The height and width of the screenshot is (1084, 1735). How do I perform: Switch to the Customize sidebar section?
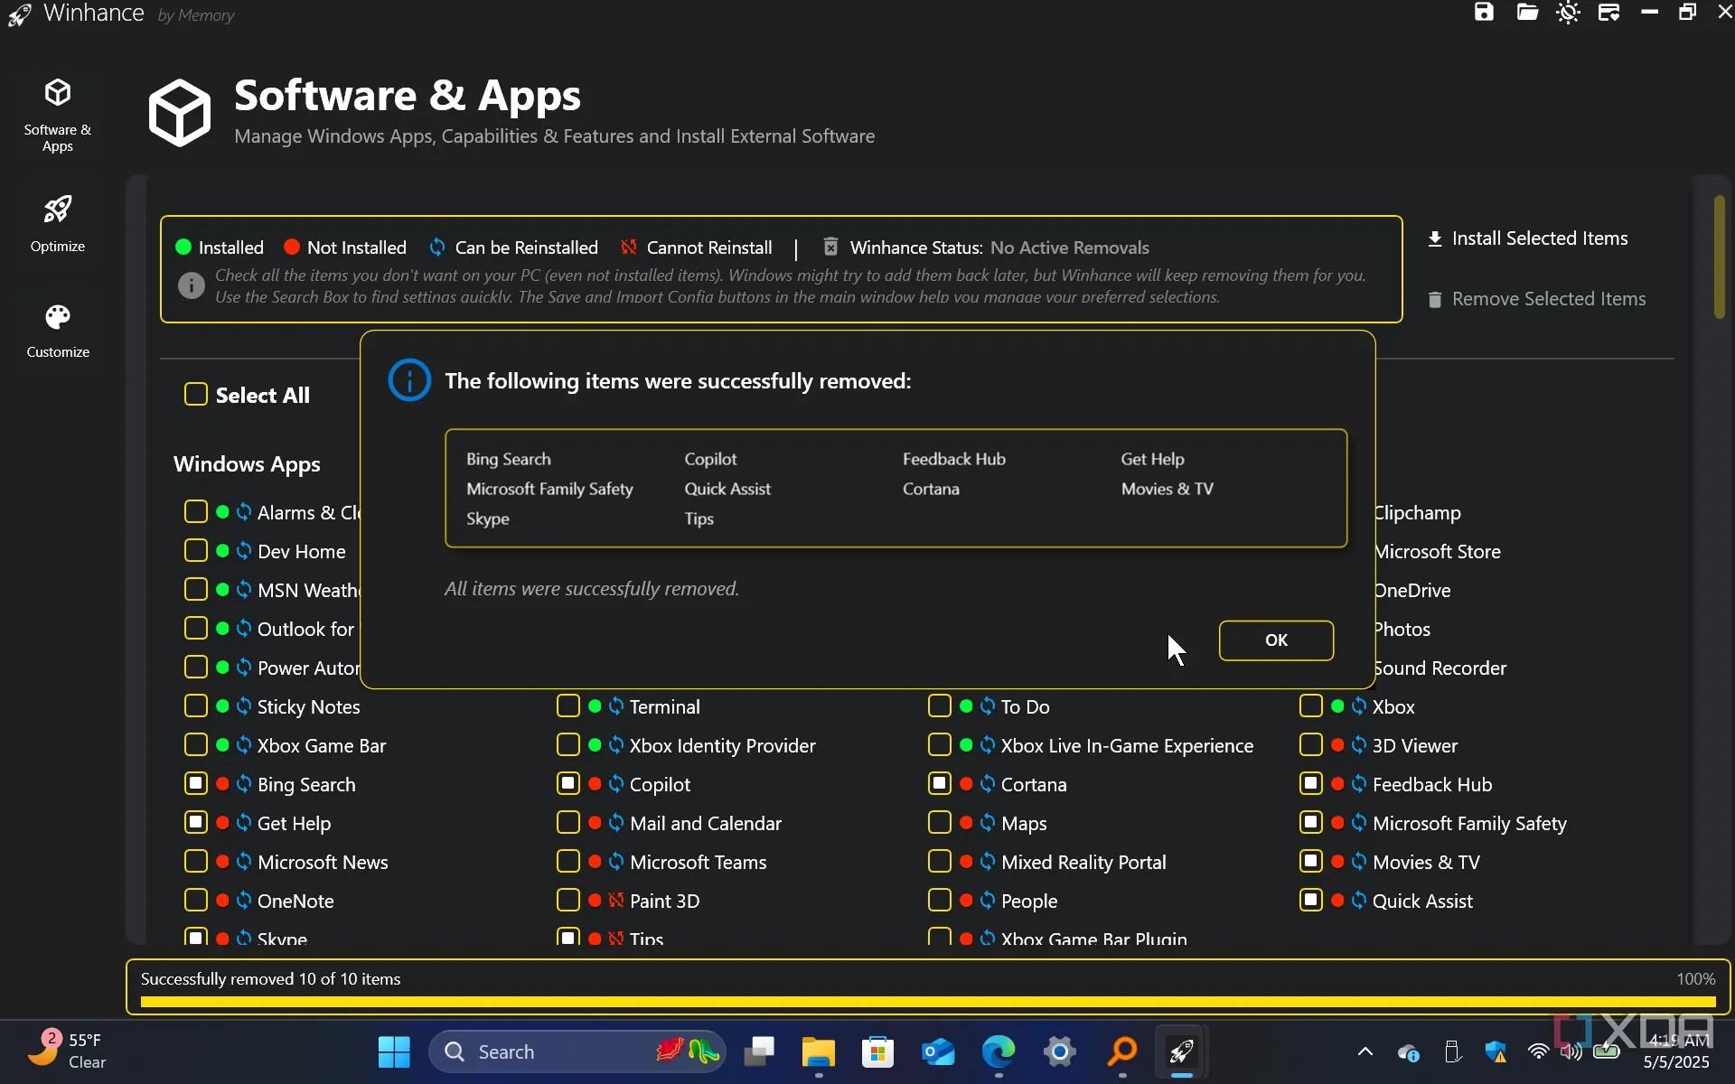pyautogui.click(x=58, y=331)
